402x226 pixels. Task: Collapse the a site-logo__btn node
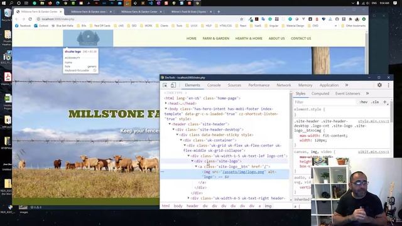click(196, 166)
